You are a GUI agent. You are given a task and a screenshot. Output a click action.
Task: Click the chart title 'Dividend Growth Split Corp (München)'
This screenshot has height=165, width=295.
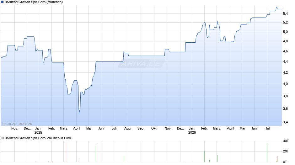34,2
